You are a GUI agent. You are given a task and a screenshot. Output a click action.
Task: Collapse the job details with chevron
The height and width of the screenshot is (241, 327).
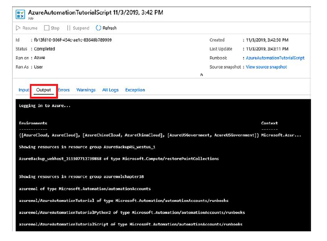pyautogui.click(x=202, y=75)
